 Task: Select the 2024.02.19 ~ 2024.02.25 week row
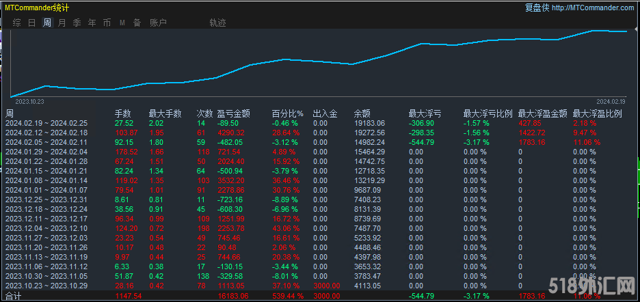(46, 123)
